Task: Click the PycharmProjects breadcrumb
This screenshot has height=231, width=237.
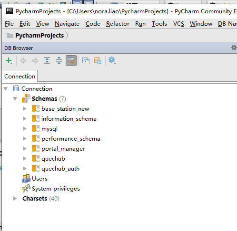Action: coord(39,36)
